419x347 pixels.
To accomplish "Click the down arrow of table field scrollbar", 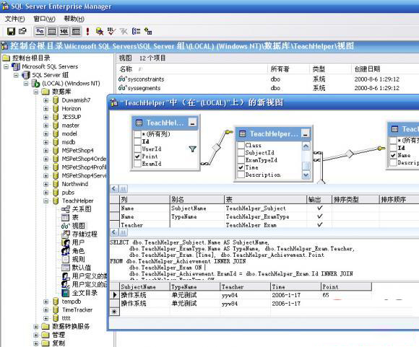I will [x=306, y=175].
